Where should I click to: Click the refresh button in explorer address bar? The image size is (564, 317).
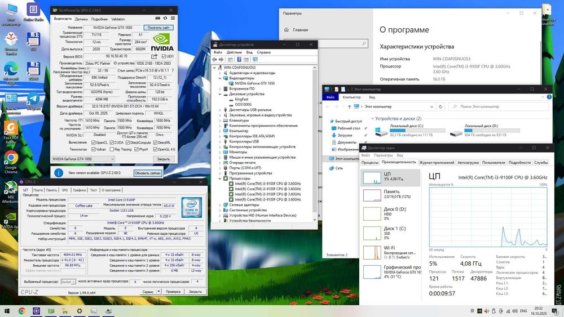[440, 106]
